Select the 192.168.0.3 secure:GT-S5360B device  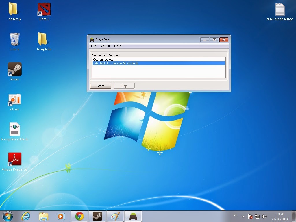[159, 63]
